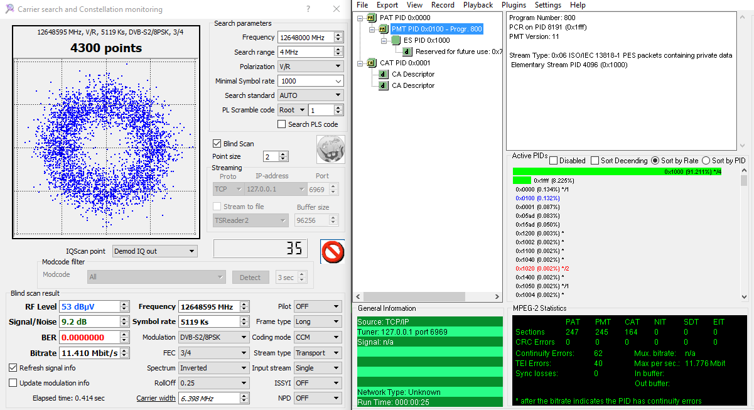
Task: Click the help question mark in title bar
Action: coord(308,9)
